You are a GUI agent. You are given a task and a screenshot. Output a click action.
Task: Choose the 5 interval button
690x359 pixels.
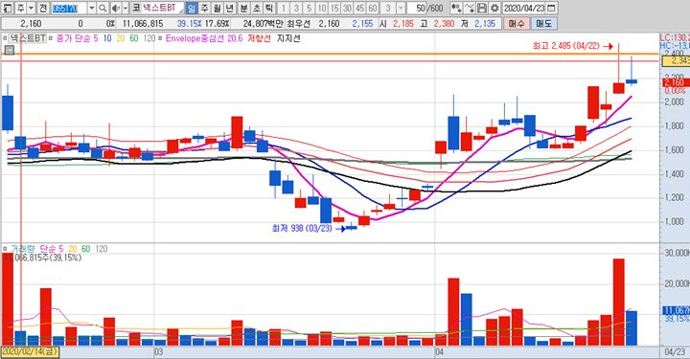(x=310, y=8)
